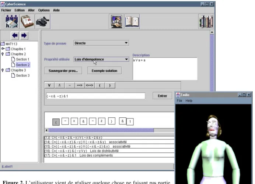Select step (17) Lois des compléments

(x=109, y=155)
